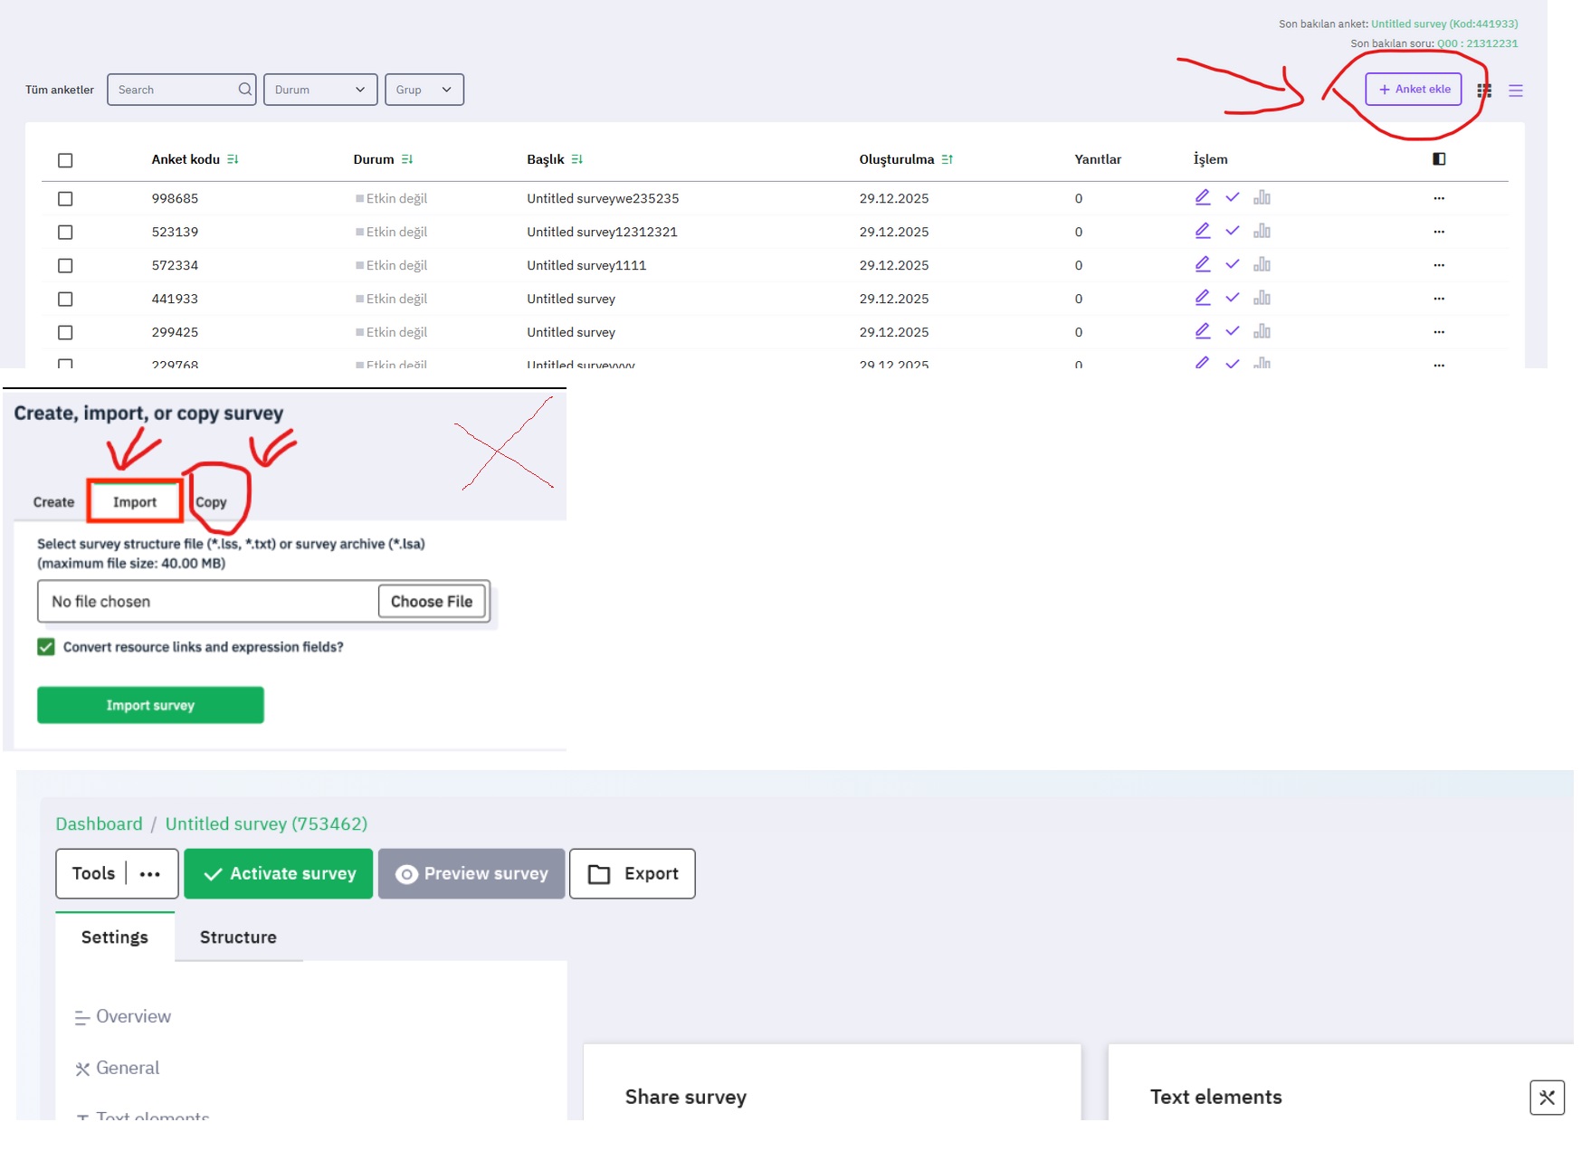The image size is (1581, 1151).
Task: Open statistics chart icon for survey 998685
Action: (1262, 197)
